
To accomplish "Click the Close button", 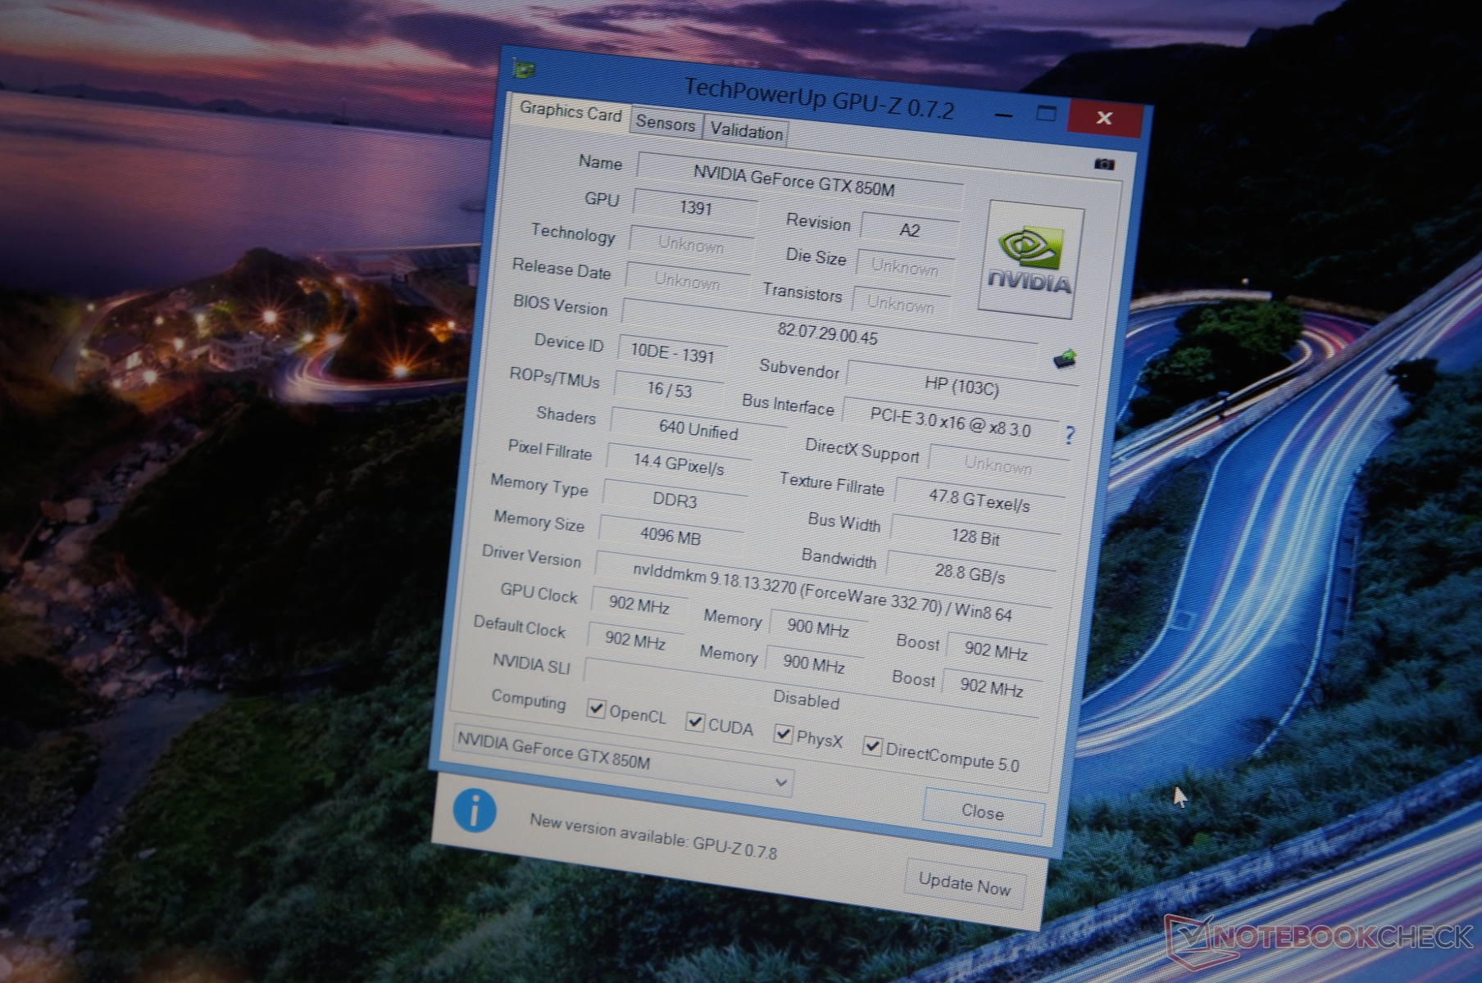I will (x=983, y=812).
